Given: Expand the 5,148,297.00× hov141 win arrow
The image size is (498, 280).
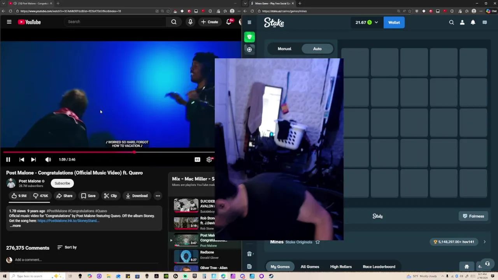Looking at the screenshot, I should 484,242.
